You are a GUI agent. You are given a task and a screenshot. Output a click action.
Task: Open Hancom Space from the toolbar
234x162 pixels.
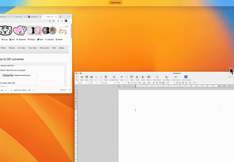tap(186, 77)
